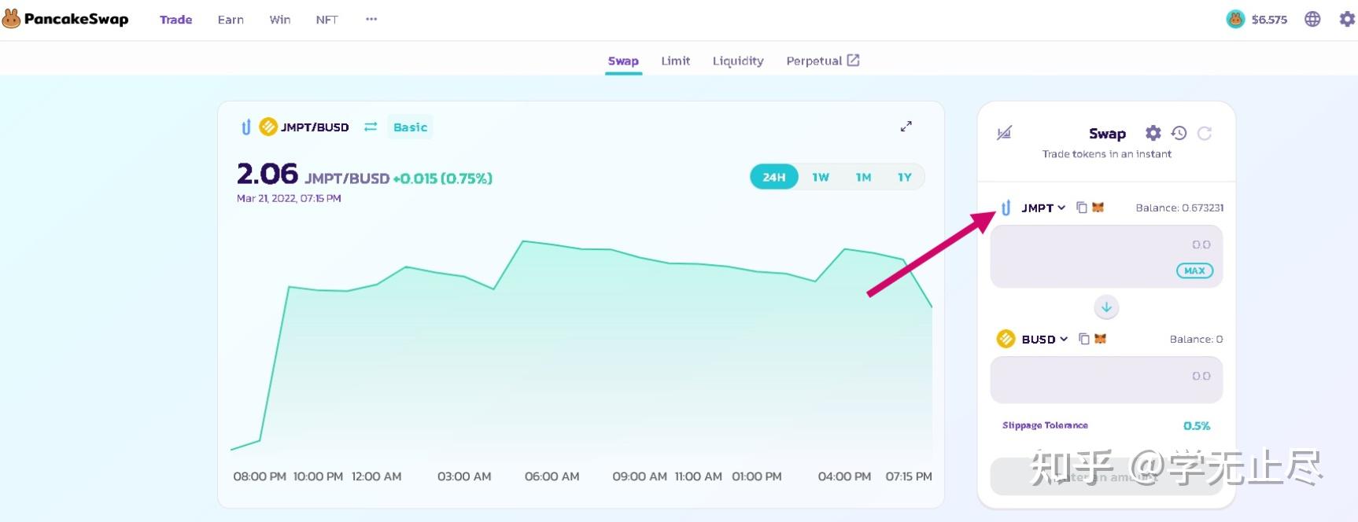Viewport: 1358px width, 522px height.
Task: Click the JMPT icon in swap panel
Action: pyautogui.click(x=1006, y=208)
